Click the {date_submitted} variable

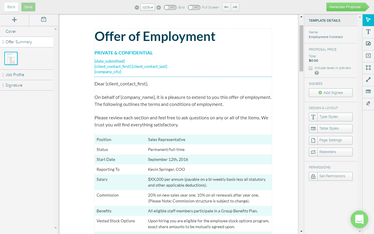[x=110, y=61]
